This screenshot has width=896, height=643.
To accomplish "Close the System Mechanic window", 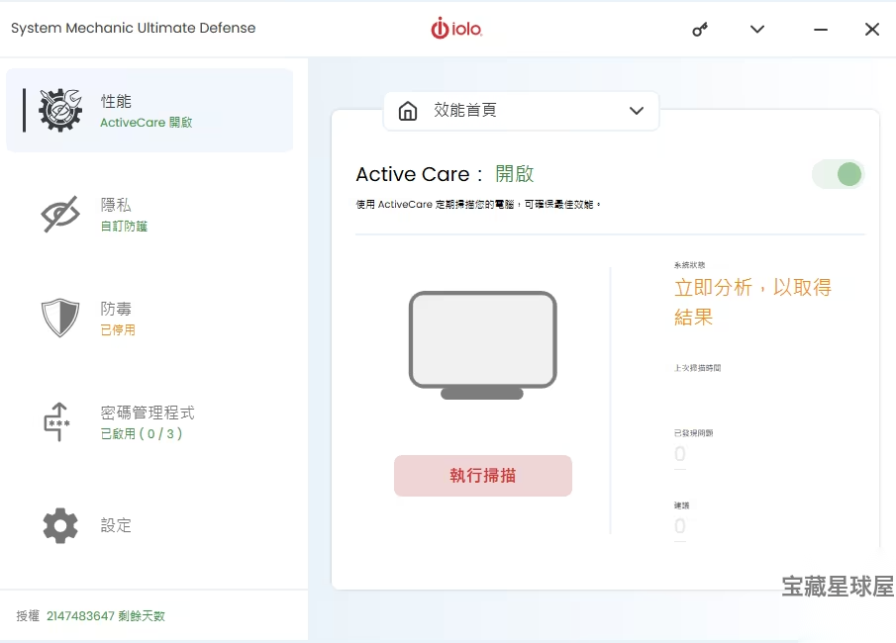I will pyautogui.click(x=872, y=29).
